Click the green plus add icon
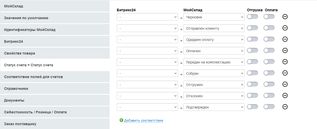317x129 pixels. [x=121, y=120]
